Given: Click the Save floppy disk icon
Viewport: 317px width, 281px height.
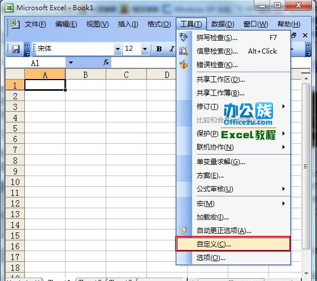Looking at the screenshot, I should (x=16, y=49).
